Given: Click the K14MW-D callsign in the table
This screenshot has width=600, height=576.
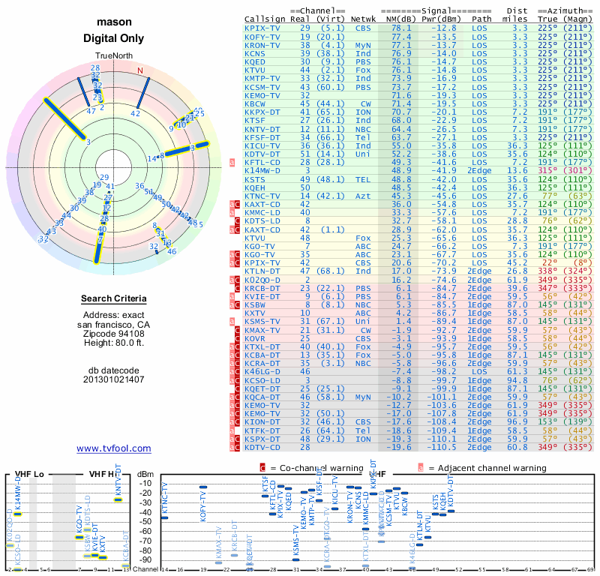Looking at the screenshot, I should [x=262, y=170].
